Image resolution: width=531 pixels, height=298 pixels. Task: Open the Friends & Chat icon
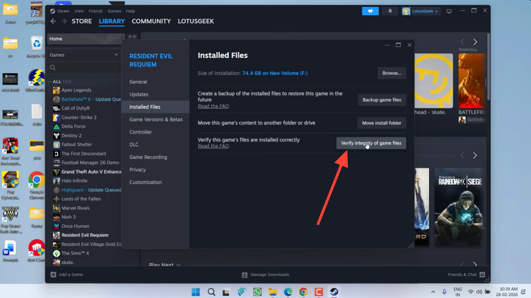pyautogui.click(x=482, y=275)
